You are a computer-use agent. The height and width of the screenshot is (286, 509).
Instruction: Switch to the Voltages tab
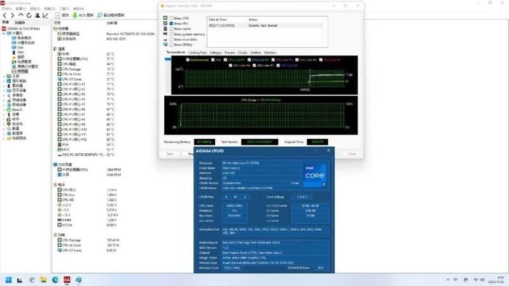216,53
